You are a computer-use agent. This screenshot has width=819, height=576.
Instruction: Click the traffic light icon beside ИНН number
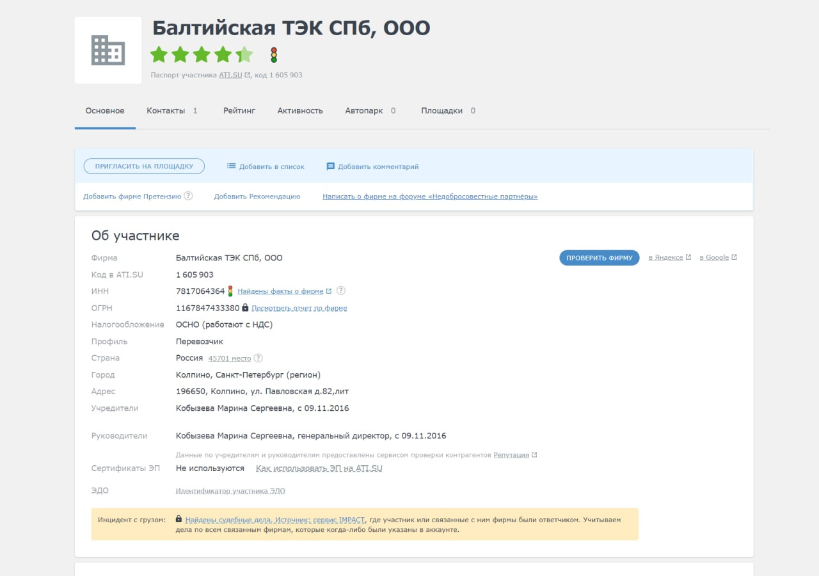pos(230,291)
